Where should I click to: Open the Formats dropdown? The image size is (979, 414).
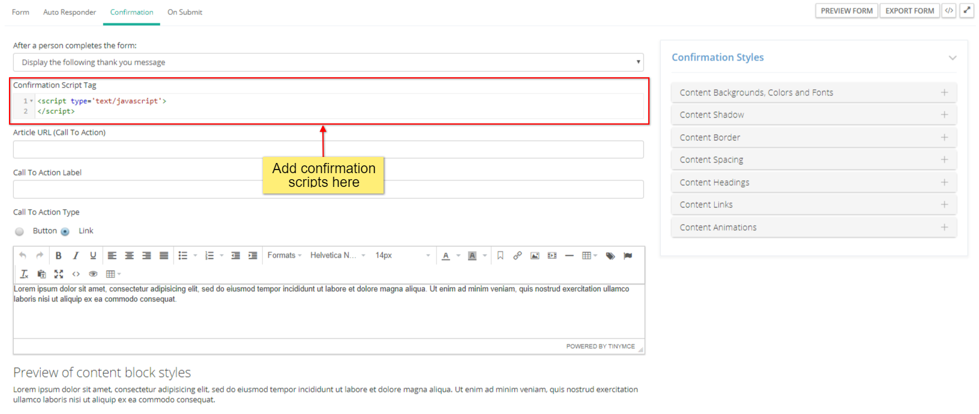285,256
